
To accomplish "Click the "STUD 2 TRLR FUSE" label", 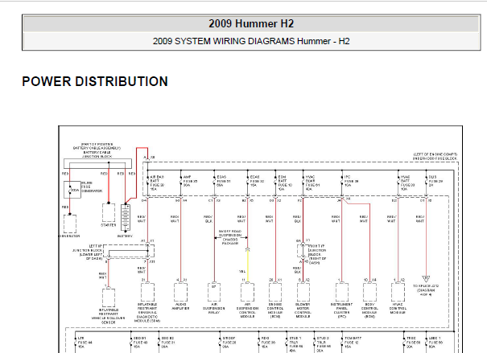I will [x=324, y=344].
